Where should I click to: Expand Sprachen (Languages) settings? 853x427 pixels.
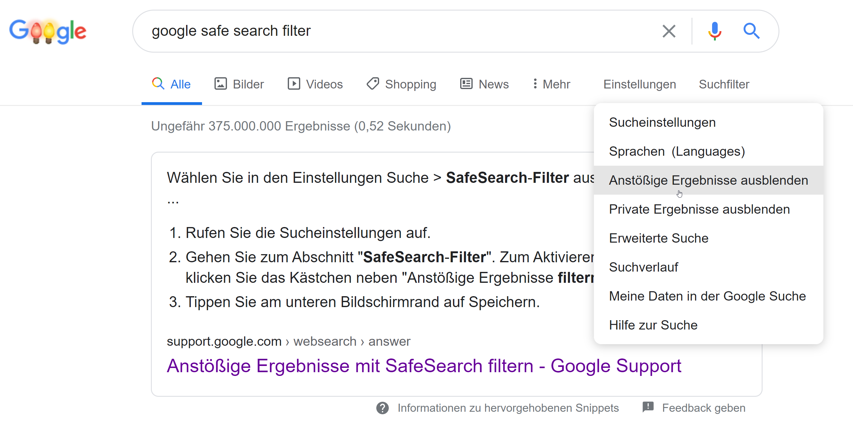tap(677, 151)
